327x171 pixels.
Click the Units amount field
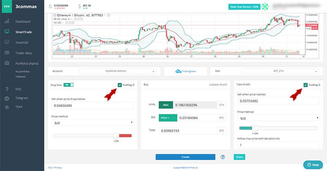(x=195, y=105)
